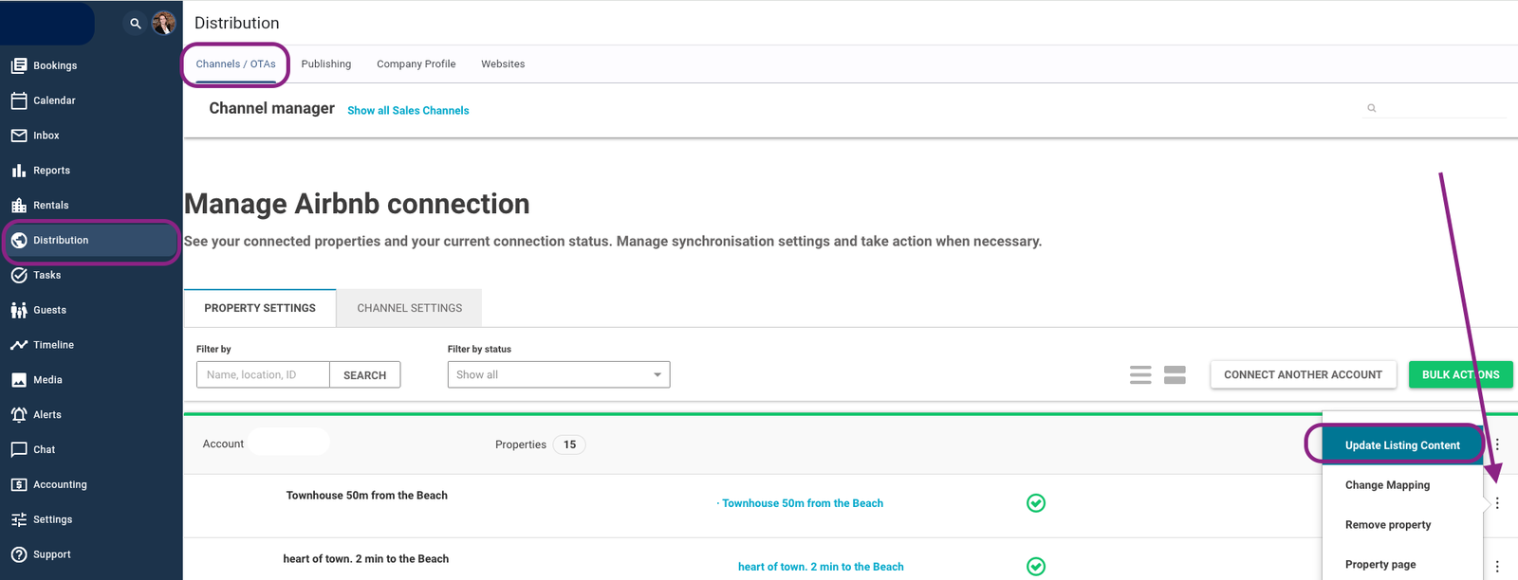
Task: Click the Tasks checkmark icon
Action: (x=19, y=275)
